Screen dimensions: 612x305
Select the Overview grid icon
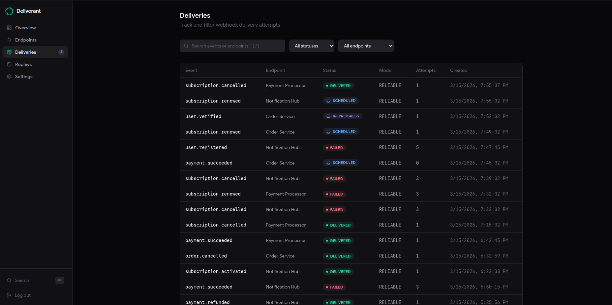(9, 28)
